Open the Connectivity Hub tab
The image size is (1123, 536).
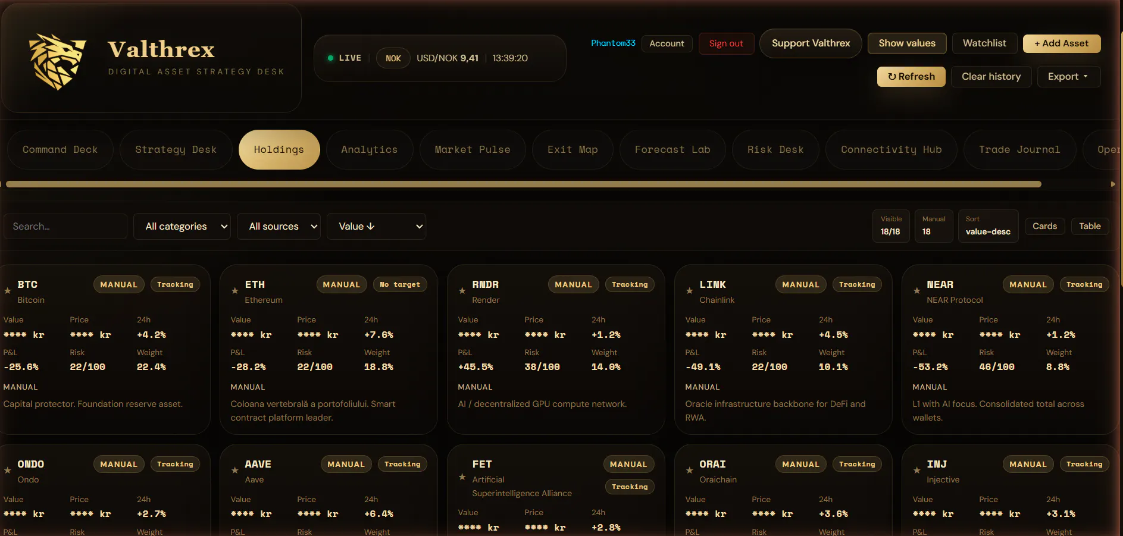point(891,150)
